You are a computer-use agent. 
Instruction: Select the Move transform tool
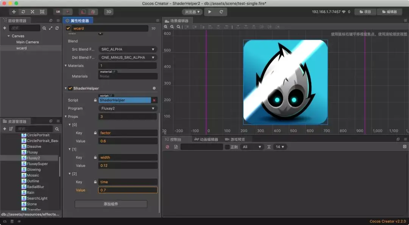coord(14,12)
